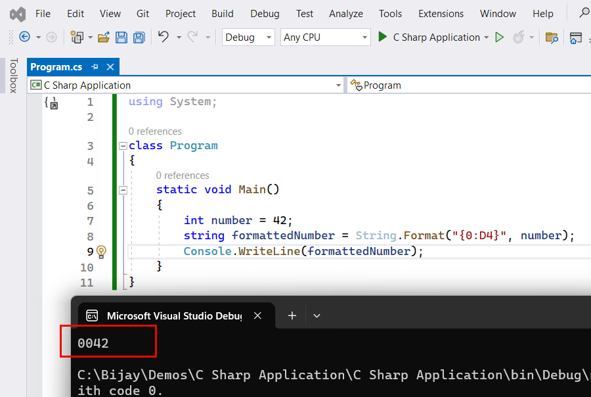
Task: Pin the Program.cs document tab
Action: [x=95, y=66]
